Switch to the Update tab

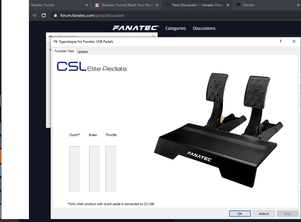[83, 51]
